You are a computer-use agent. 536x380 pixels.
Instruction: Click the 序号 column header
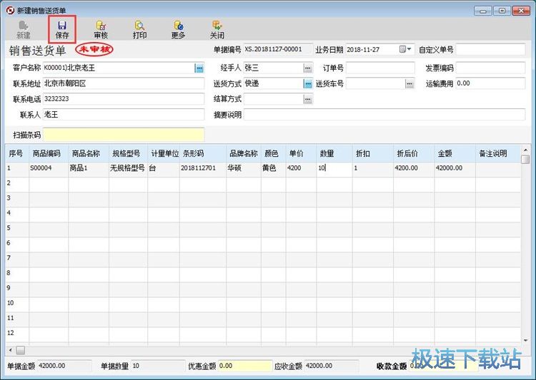click(17, 153)
